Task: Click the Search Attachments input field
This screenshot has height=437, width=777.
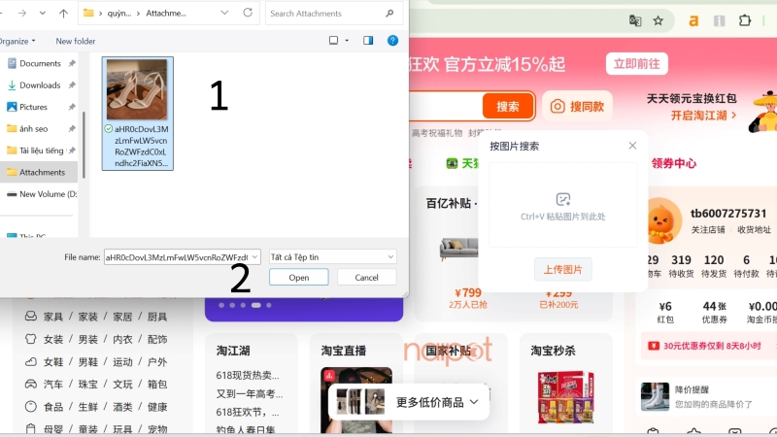Action: pyautogui.click(x=325, y=14)
